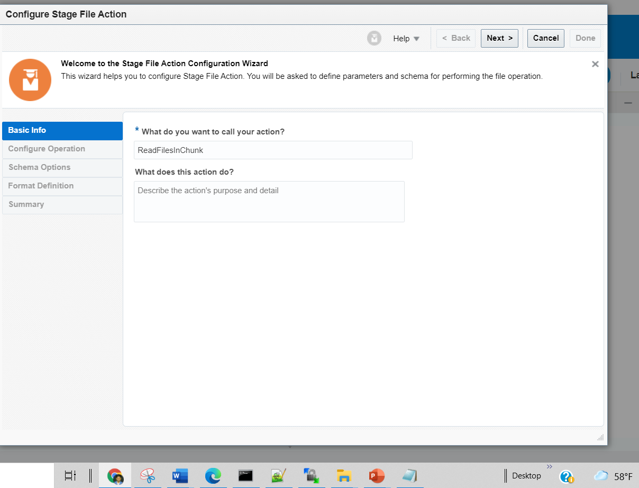Select the Basic Info step
639x488 pixels.
point(62,131)
